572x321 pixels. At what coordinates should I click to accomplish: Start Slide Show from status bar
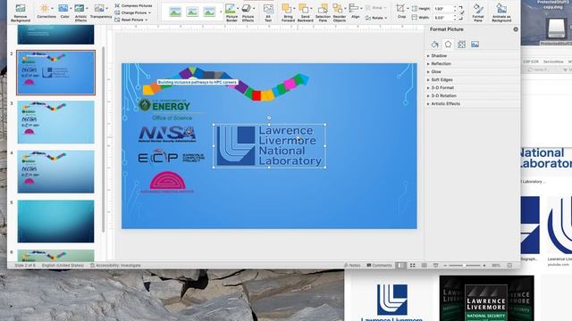tap(436, 266)
